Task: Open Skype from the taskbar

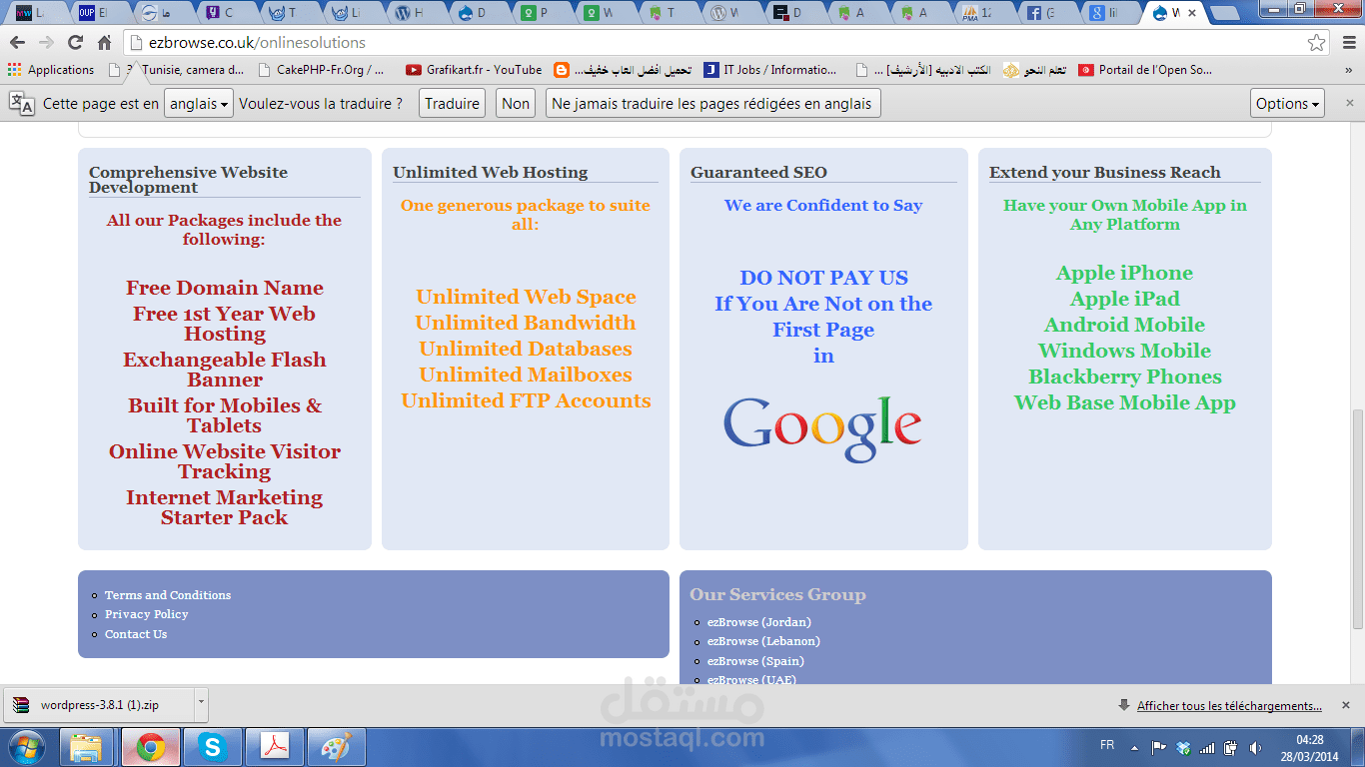Action: pos(212,747)
